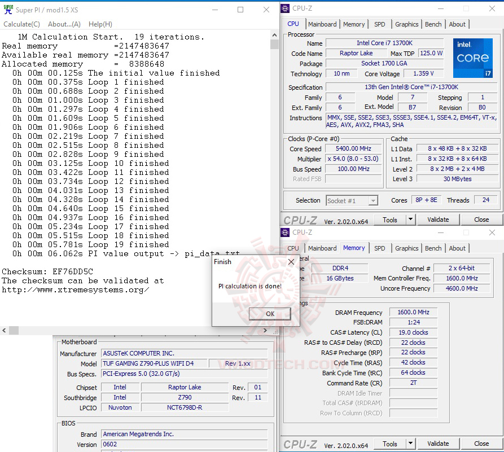504x452 pixels.
Task: Open the Help menu in Super PI
Action: tap(100, 24)
